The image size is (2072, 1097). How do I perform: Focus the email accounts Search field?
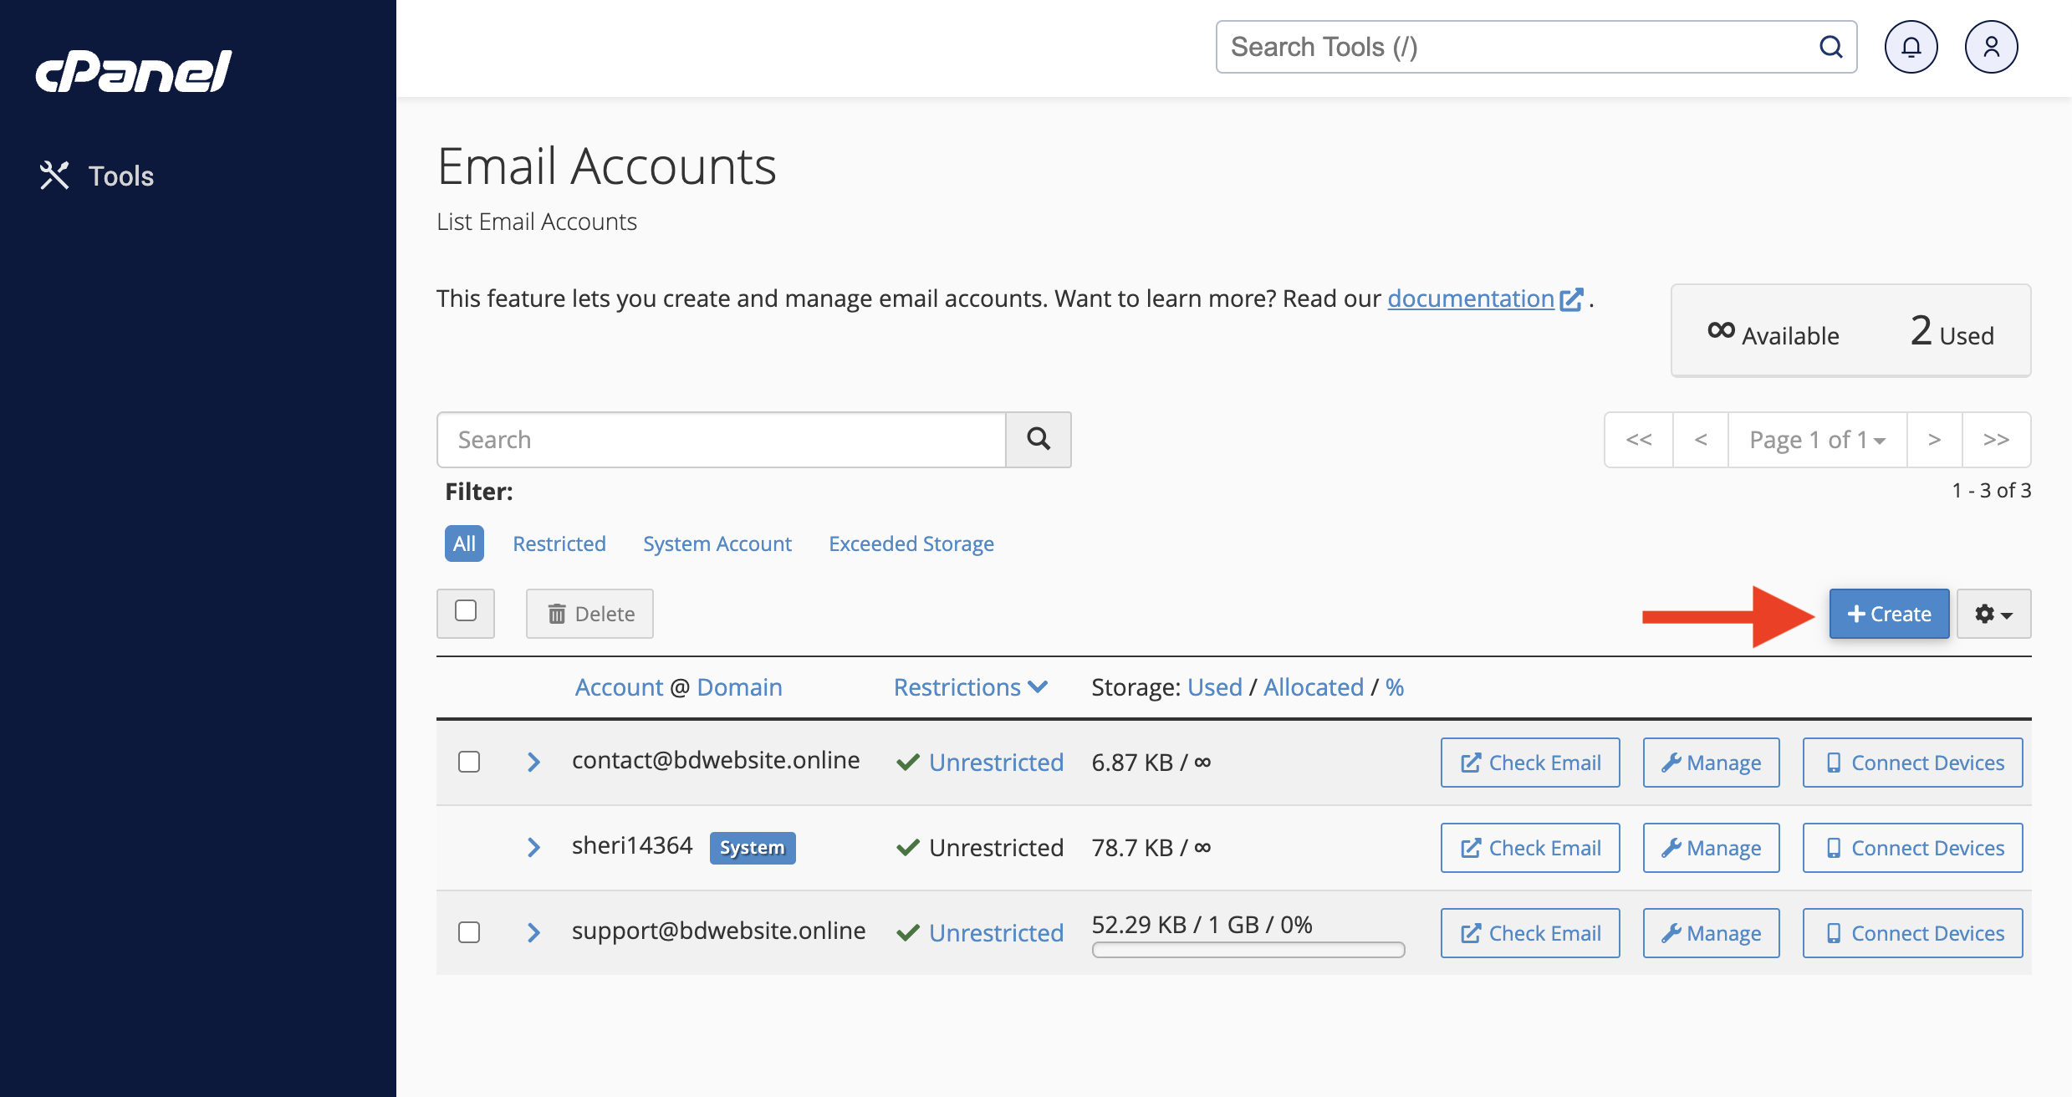pyautogui.click(x=721, y=439)
